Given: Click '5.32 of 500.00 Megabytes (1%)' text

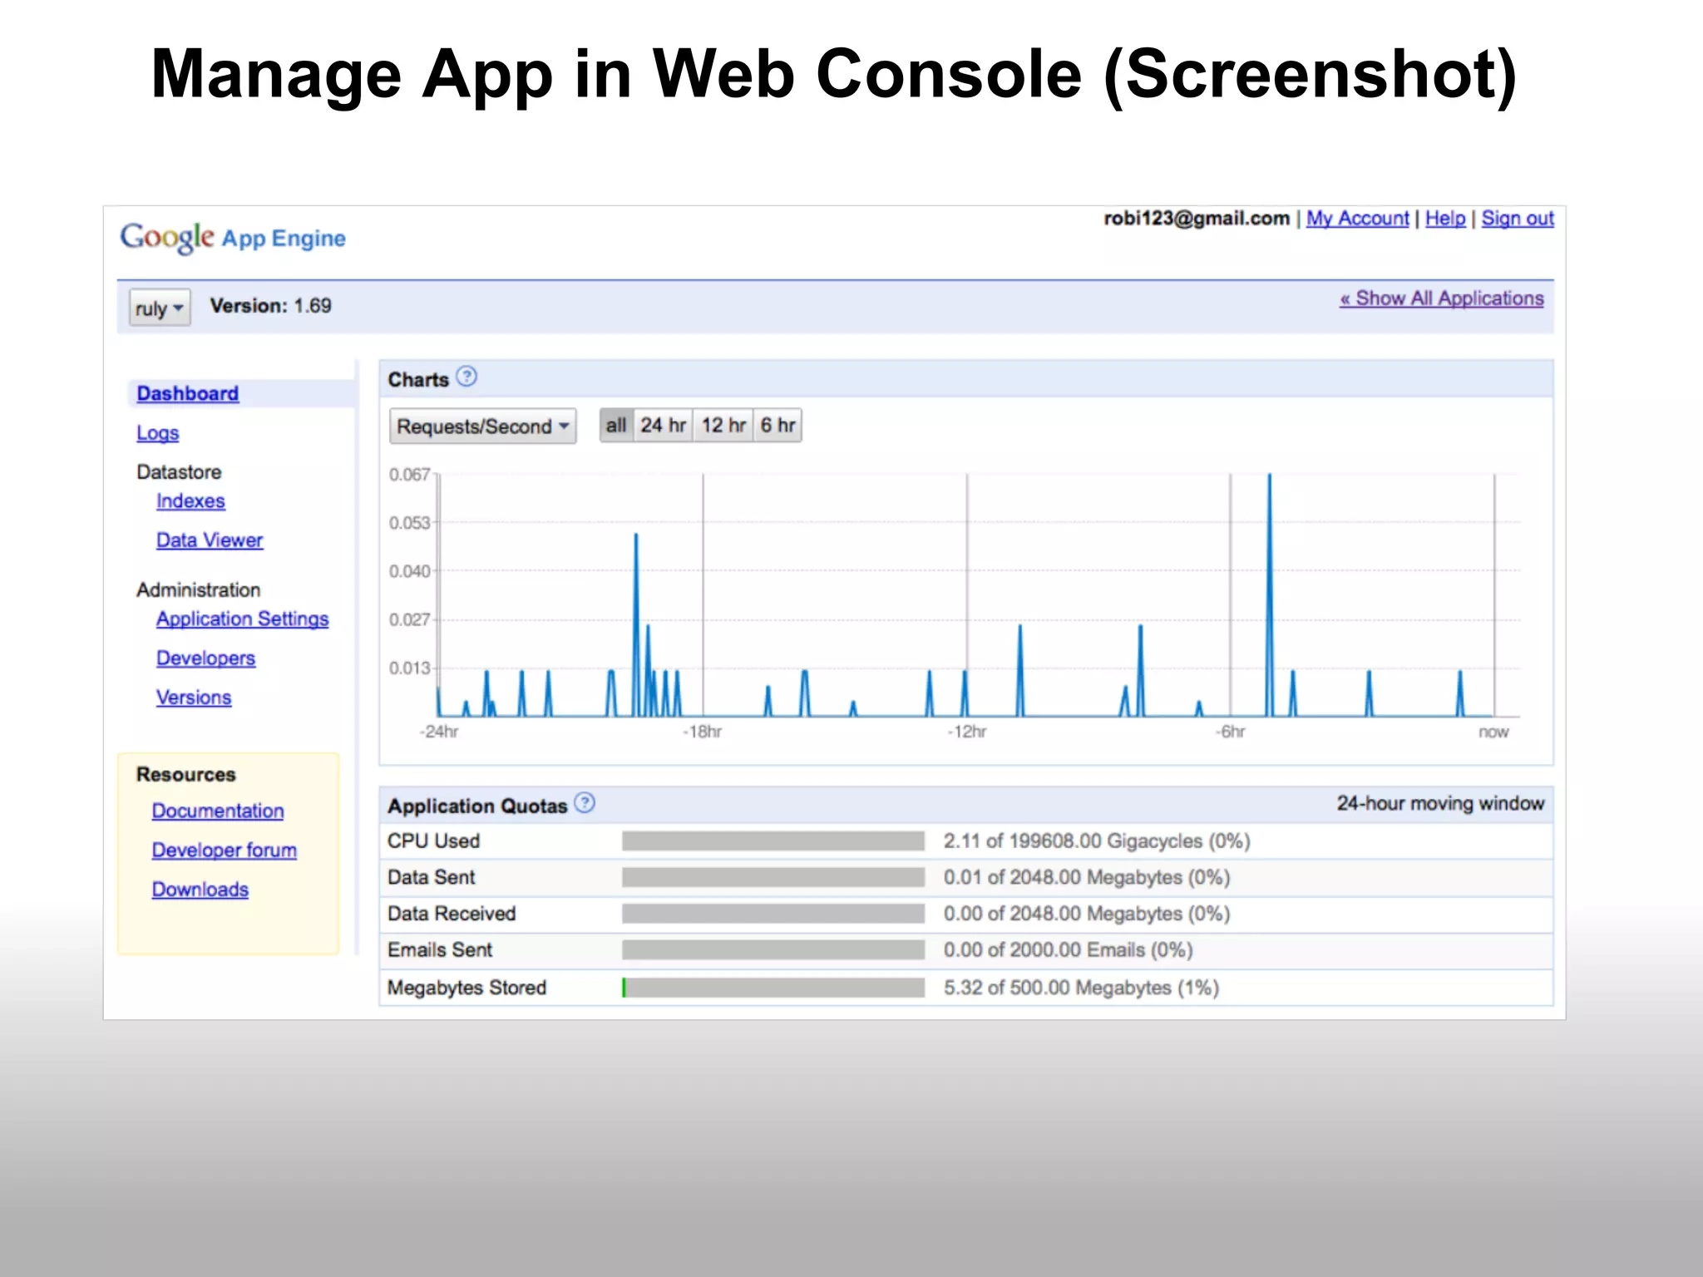Looking at the screenshot, I should 1081,988.
